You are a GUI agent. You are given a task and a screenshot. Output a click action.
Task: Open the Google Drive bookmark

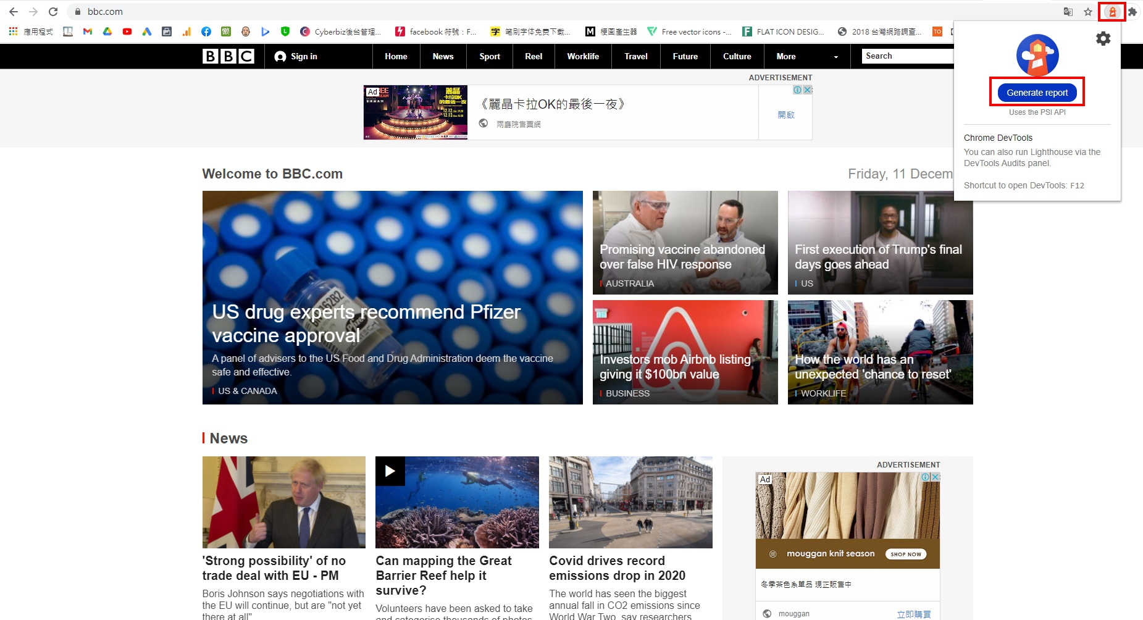[x=107, y=31]
